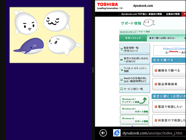Click the split-view divider handle between apps
The height and width of the screenshot is (140, 186).
click(93, 70)
